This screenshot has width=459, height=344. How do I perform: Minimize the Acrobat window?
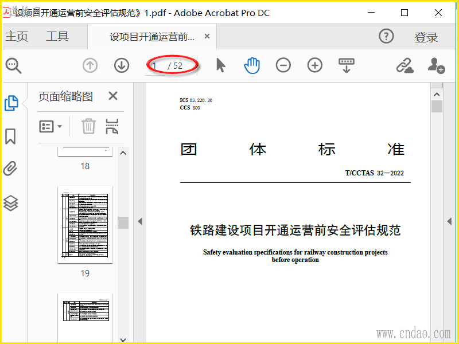tap(371, 13)
